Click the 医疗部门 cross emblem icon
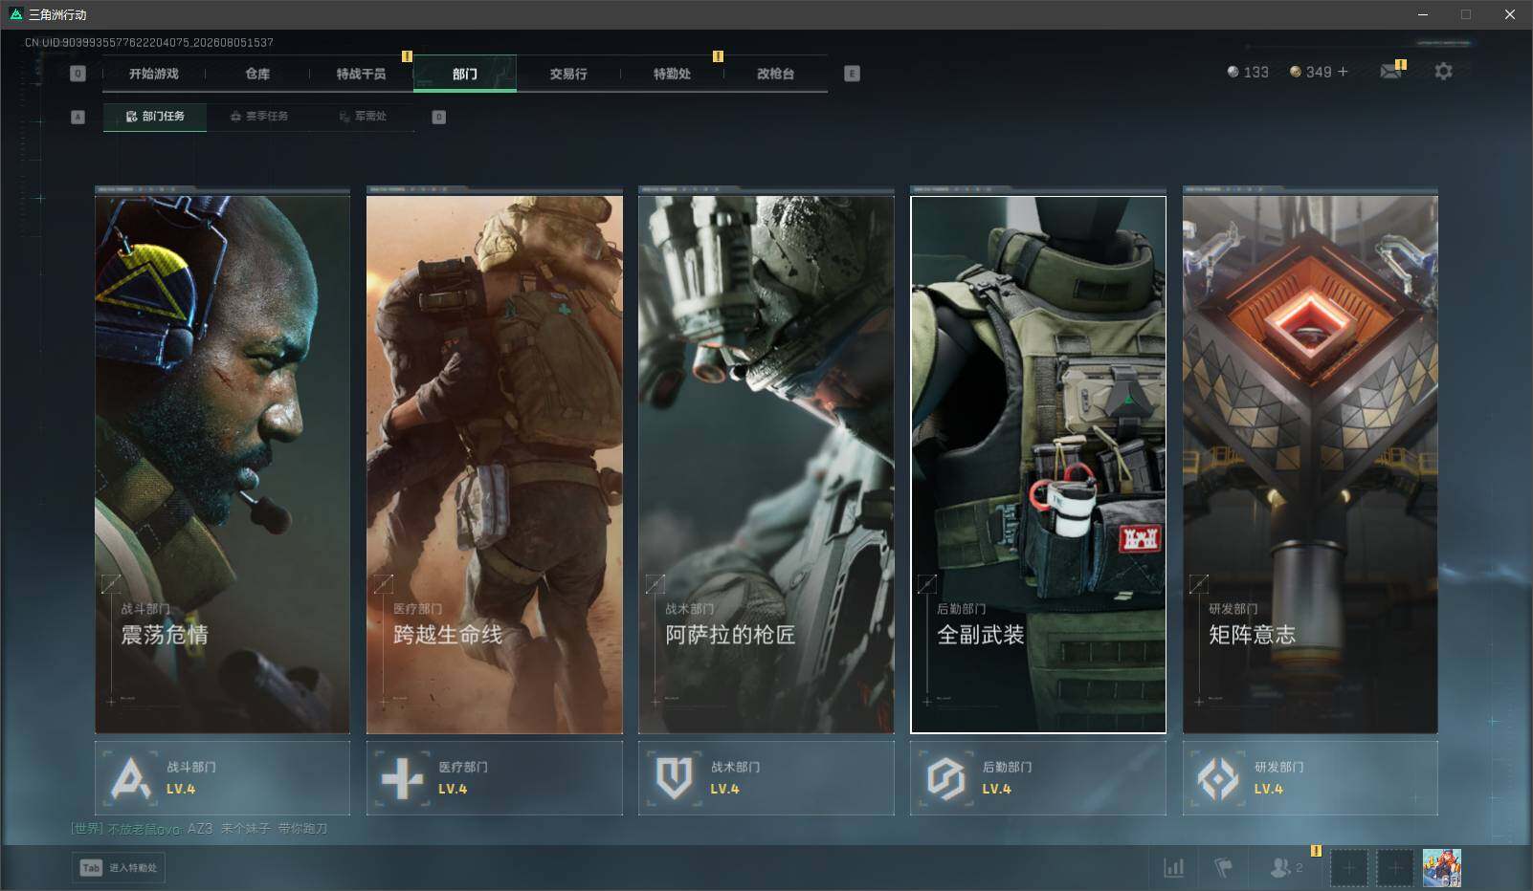The width and height of the screenshot is (1533, 891). (x=402, y=779)
